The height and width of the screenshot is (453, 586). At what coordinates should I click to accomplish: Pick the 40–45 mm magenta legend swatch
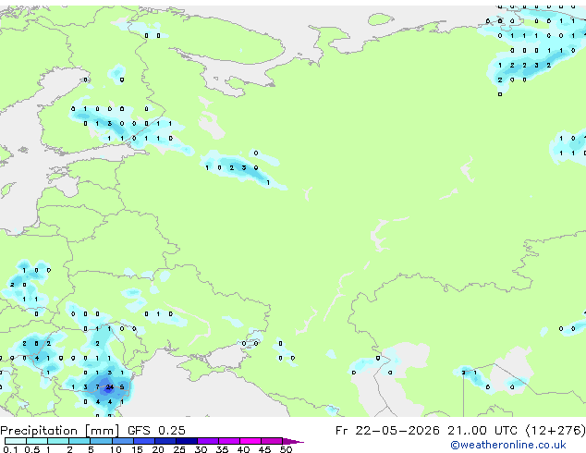pos(250,441)
